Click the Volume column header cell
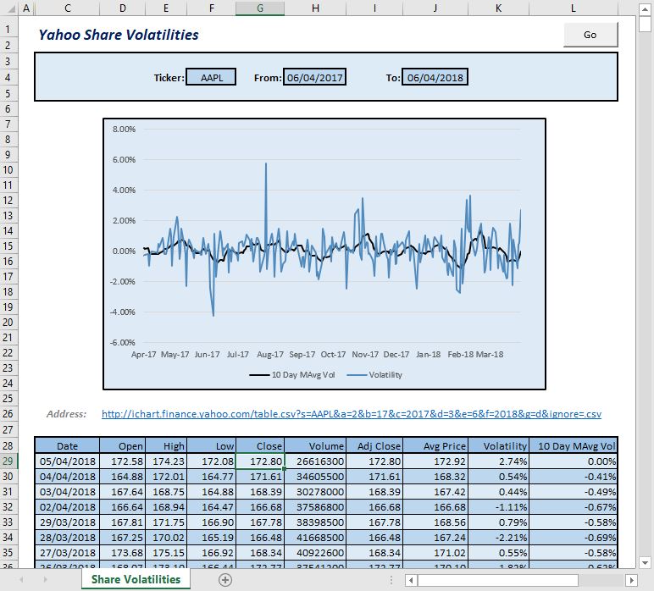Screen dimensions: 654x591 (x=315, y=446)
